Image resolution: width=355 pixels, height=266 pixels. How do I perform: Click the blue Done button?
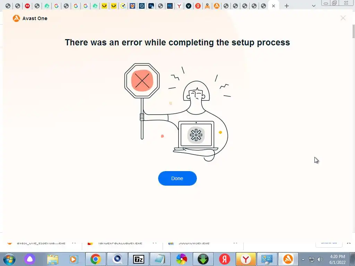(x=177, y=178)
